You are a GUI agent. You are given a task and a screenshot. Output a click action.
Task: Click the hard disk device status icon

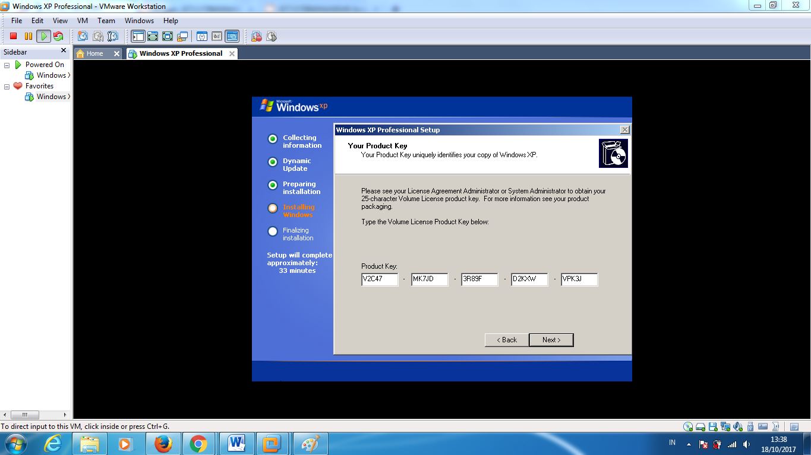(x=701, y=427)
